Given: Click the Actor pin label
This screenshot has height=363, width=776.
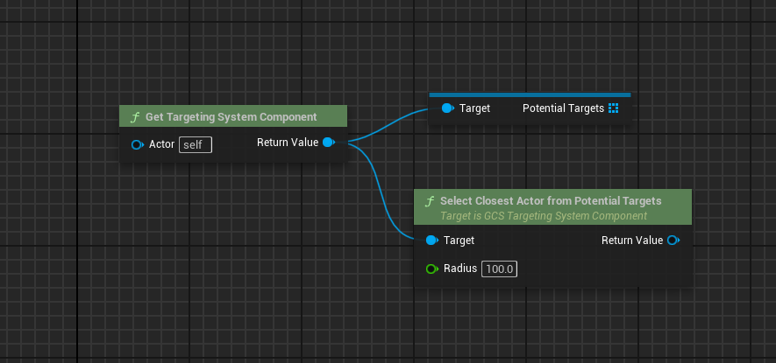Looking at the screenshot, I should click(x=162, y=144).
